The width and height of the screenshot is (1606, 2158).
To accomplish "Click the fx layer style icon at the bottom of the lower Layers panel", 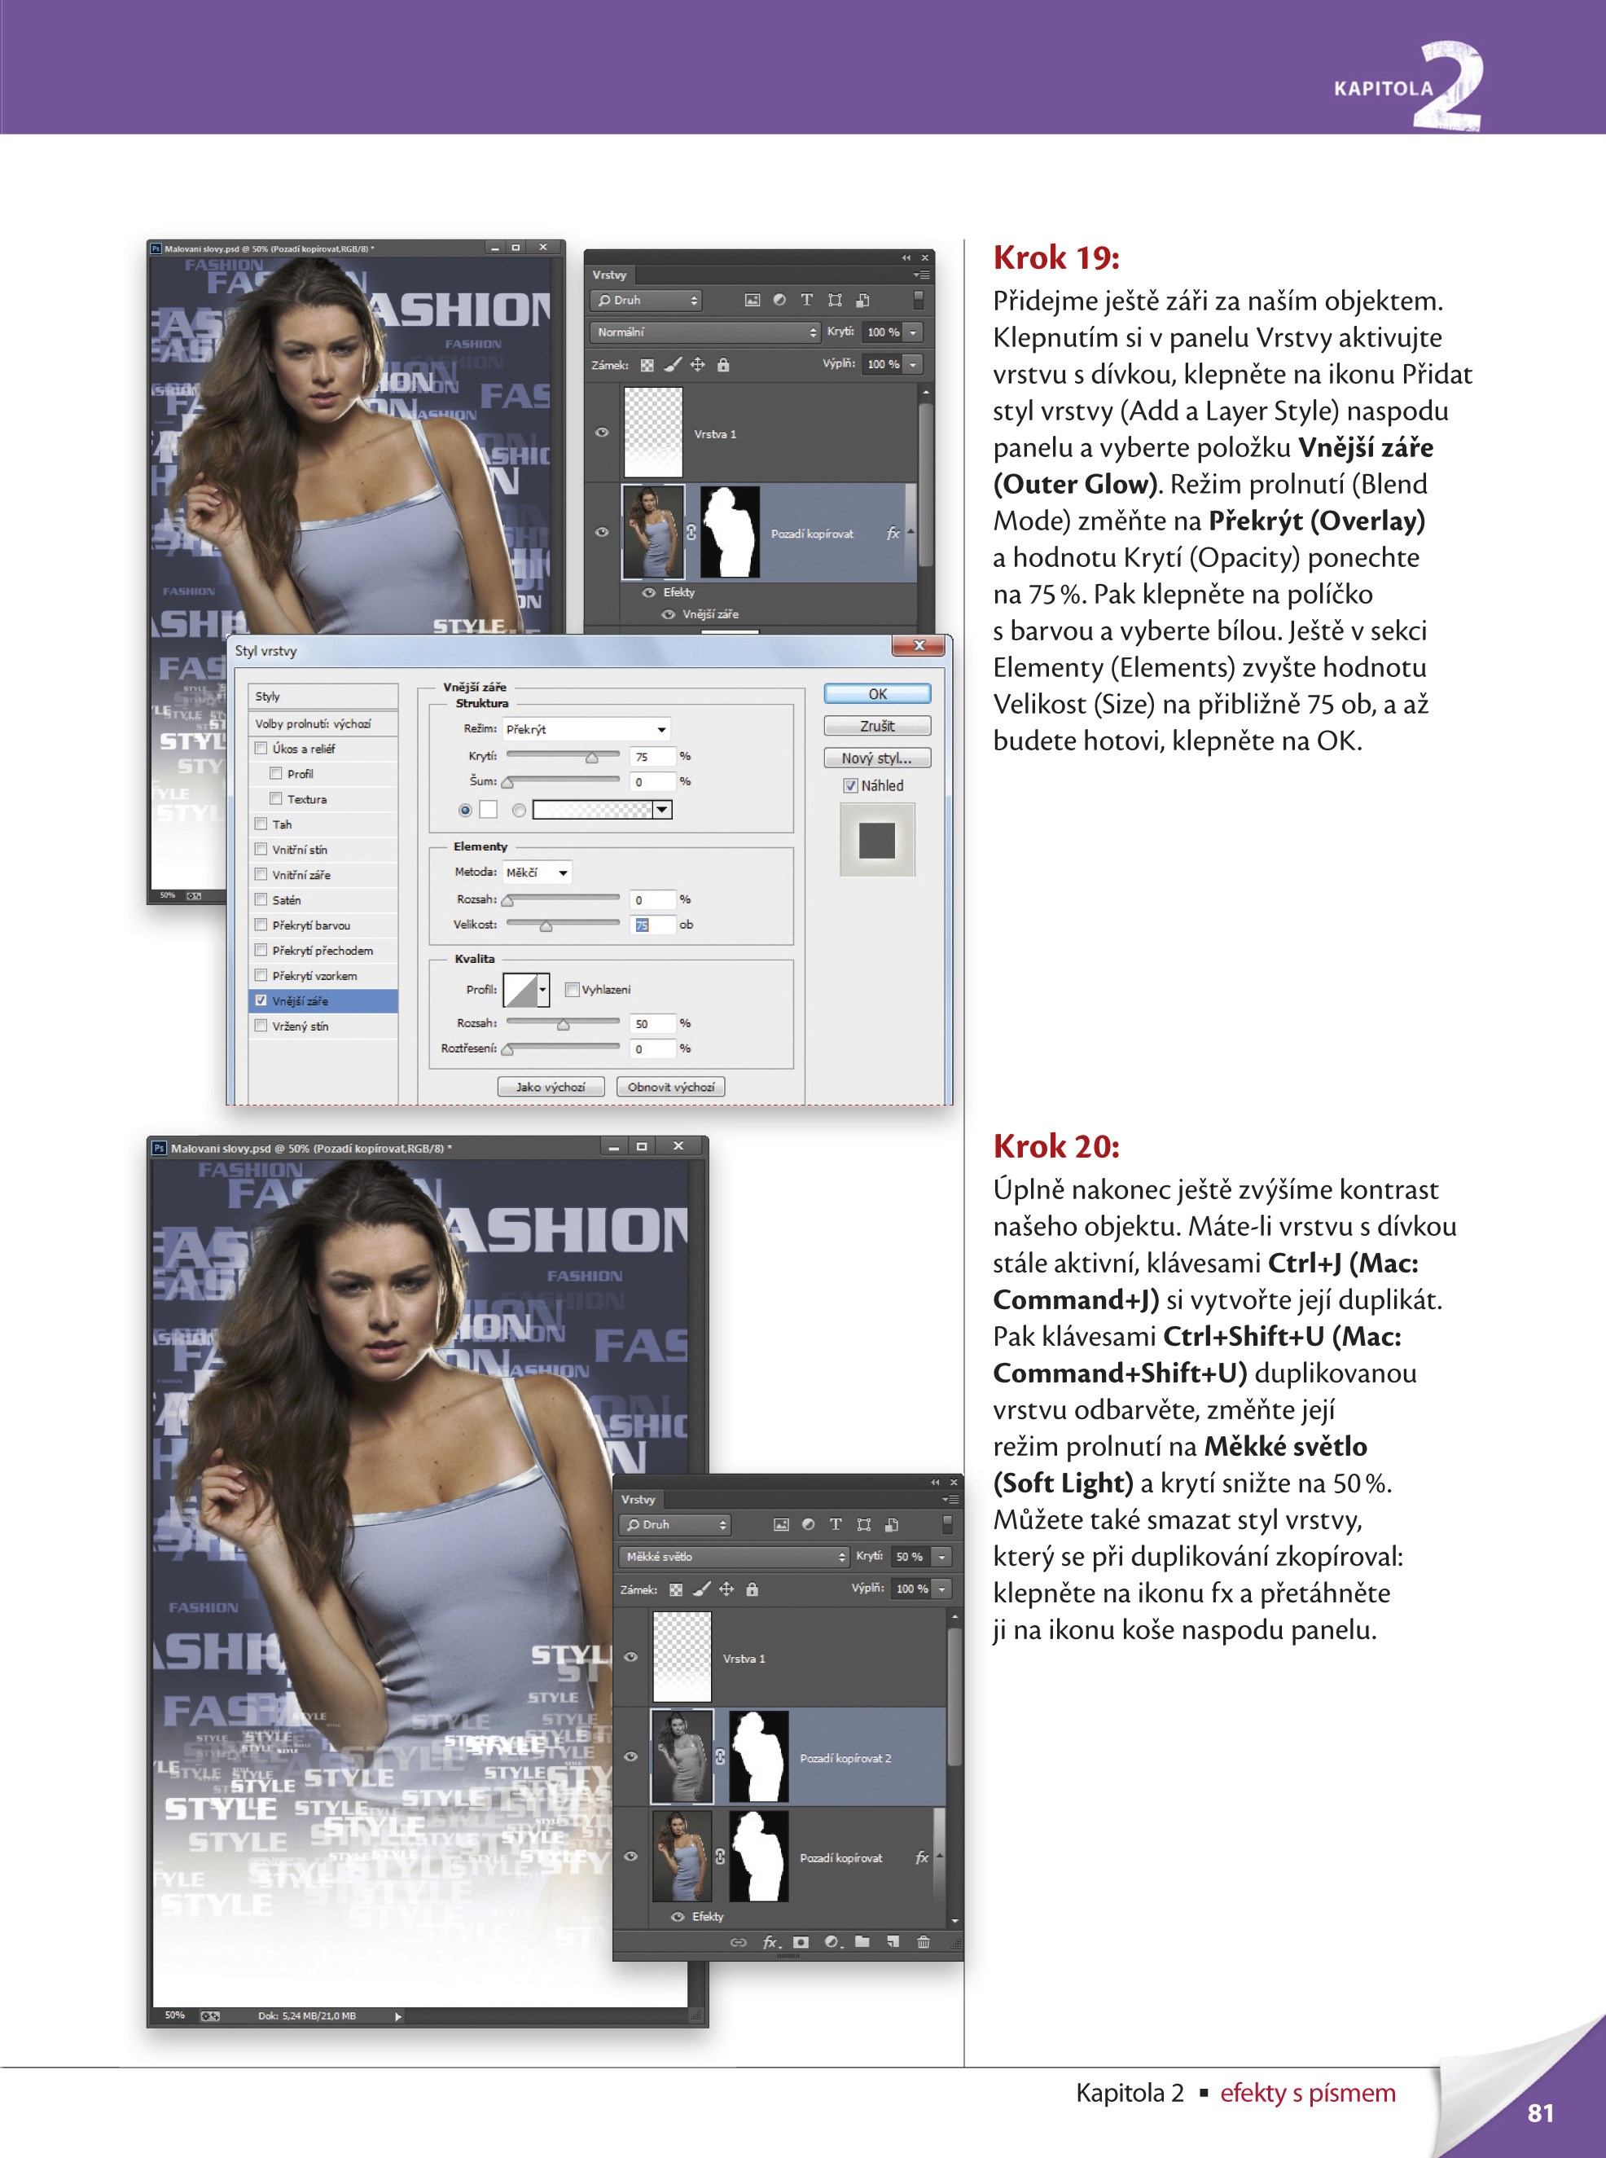I will click(769, 1942).
